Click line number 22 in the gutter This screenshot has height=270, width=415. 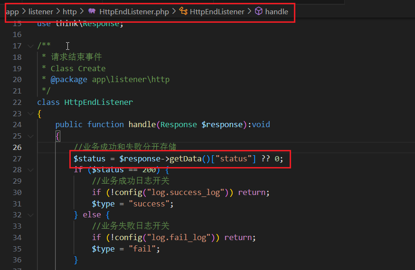17,102
